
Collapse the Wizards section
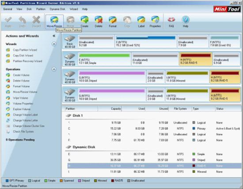tap(54, 44)
